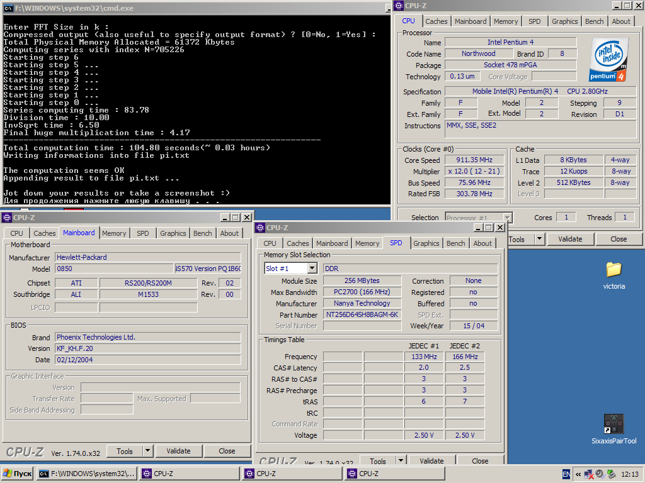
Task: Switch to Bench tab in Mainboard window
Action: (202, 233)
